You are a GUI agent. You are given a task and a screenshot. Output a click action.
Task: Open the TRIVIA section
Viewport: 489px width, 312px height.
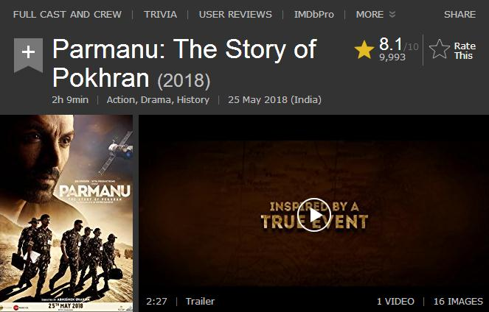point(160,14)
